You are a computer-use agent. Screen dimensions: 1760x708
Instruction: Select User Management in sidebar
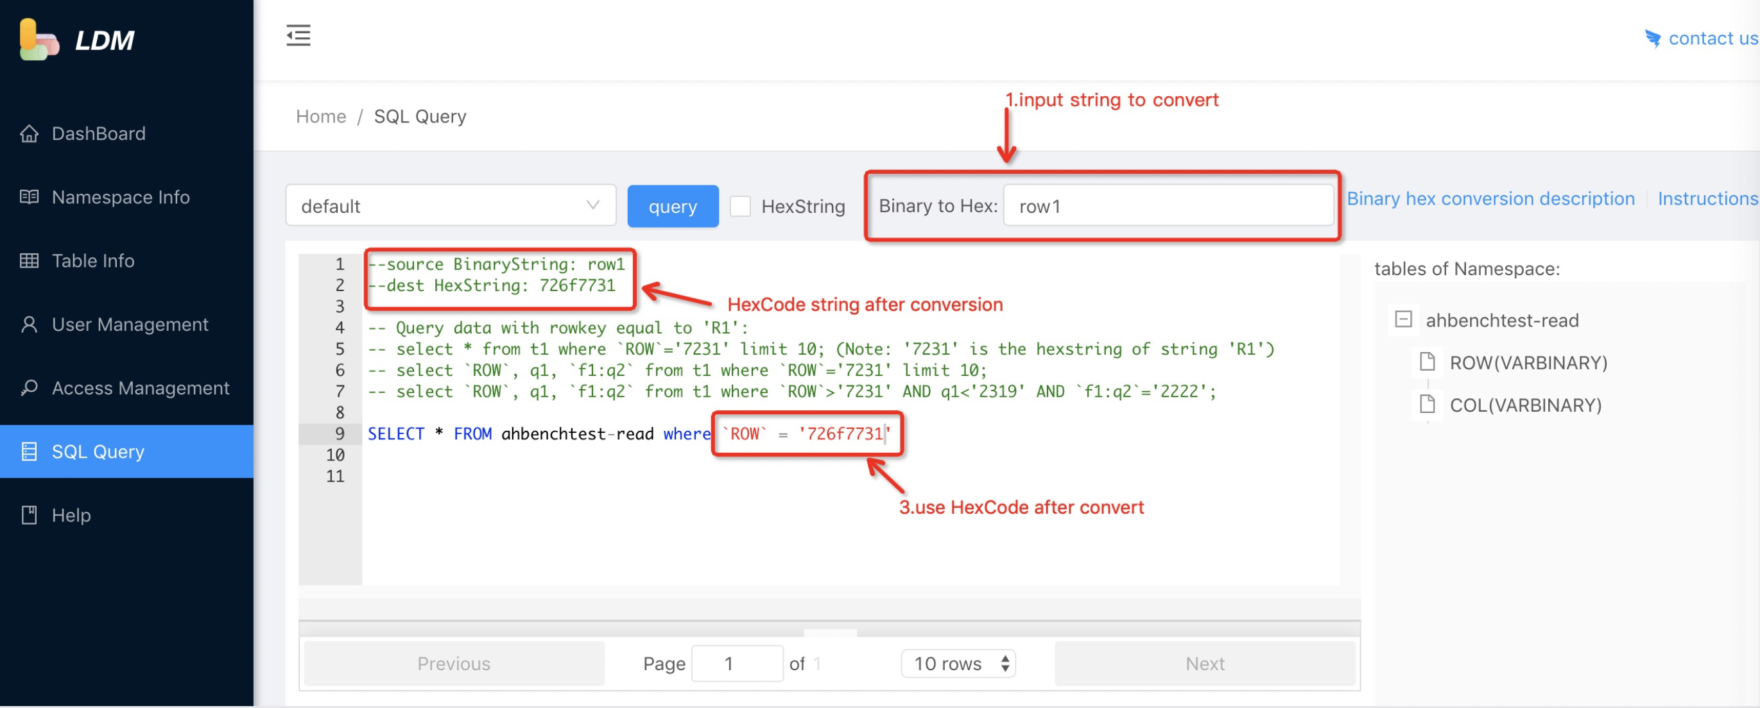[126, 324]
